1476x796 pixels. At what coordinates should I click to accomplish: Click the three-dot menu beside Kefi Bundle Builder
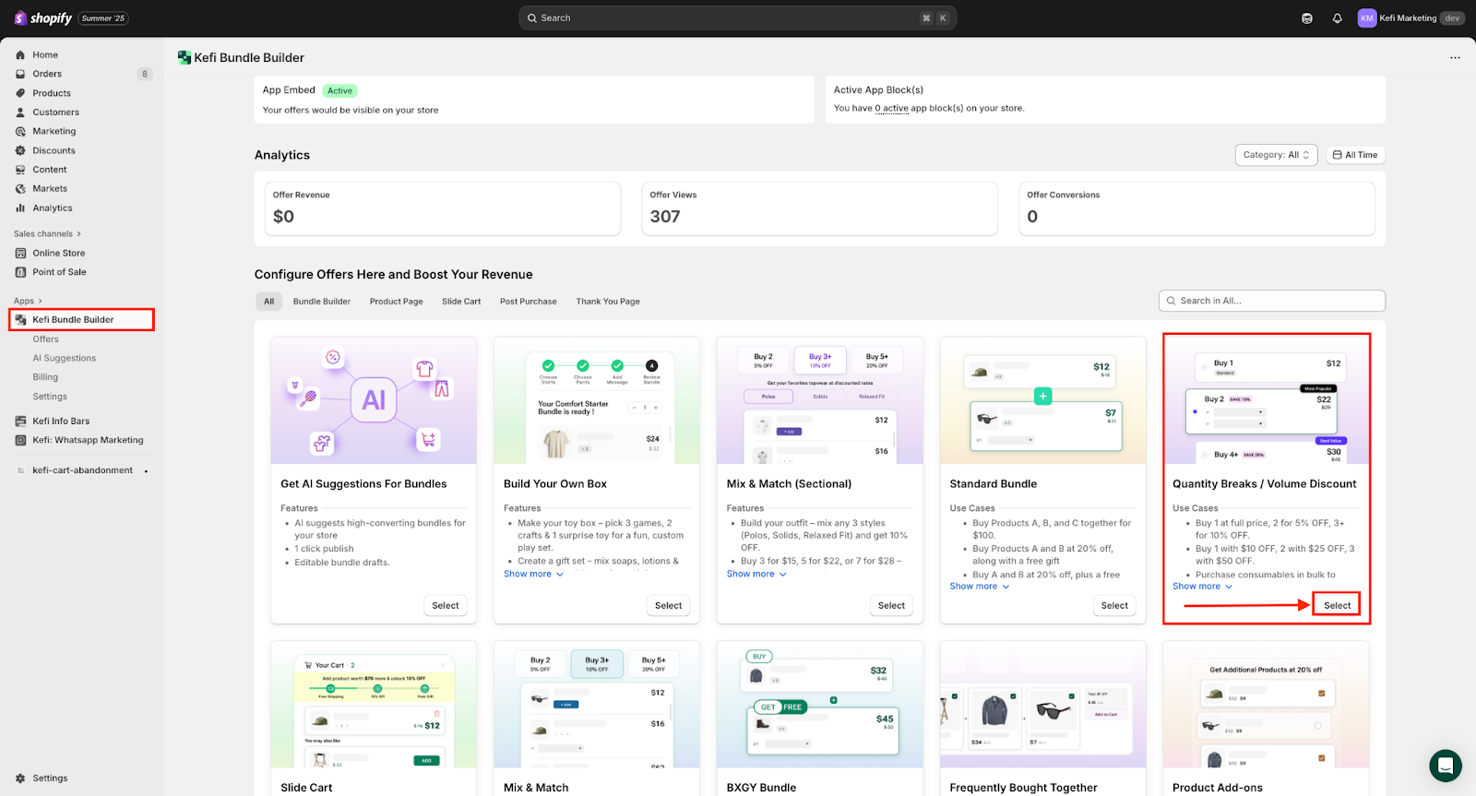[x=1455, y=58]
